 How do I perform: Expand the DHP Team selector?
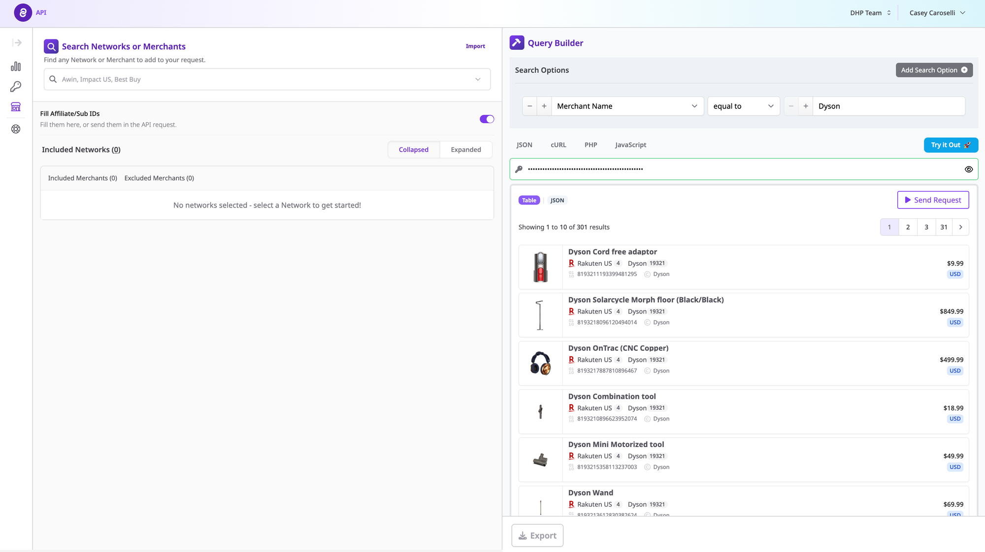[x=870, y=13]
